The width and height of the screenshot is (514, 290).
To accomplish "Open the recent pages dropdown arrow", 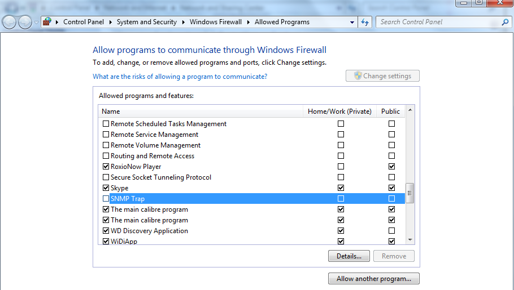I will (36, 22).
